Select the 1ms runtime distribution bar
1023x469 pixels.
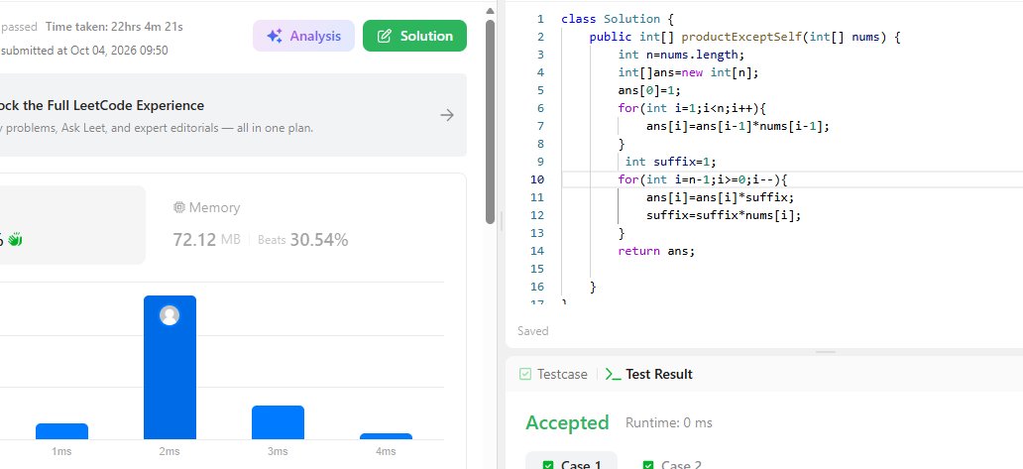point(62,431)
